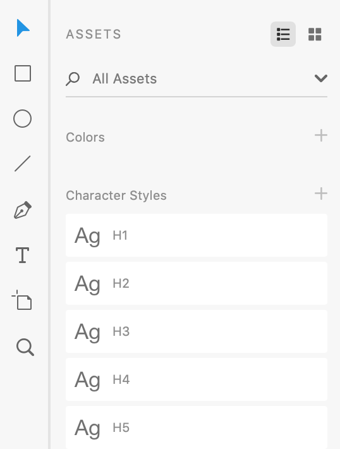Select the Pen tool

click(23, 210)
